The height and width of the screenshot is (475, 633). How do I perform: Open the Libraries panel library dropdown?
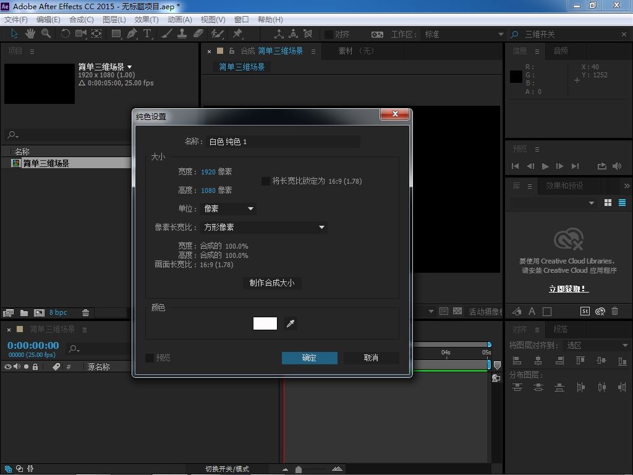(x=553, y=203)
